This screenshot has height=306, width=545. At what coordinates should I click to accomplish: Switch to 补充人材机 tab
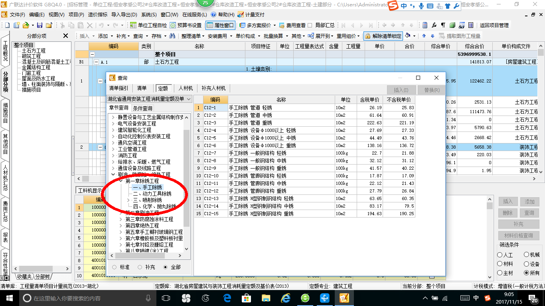(x=213, y=88)
